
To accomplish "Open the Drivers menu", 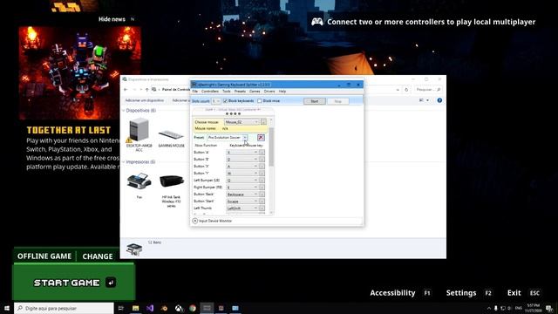I will pyautogui.click(x=269, y=92).
